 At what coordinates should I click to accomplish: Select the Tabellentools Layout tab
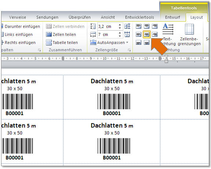197,17
